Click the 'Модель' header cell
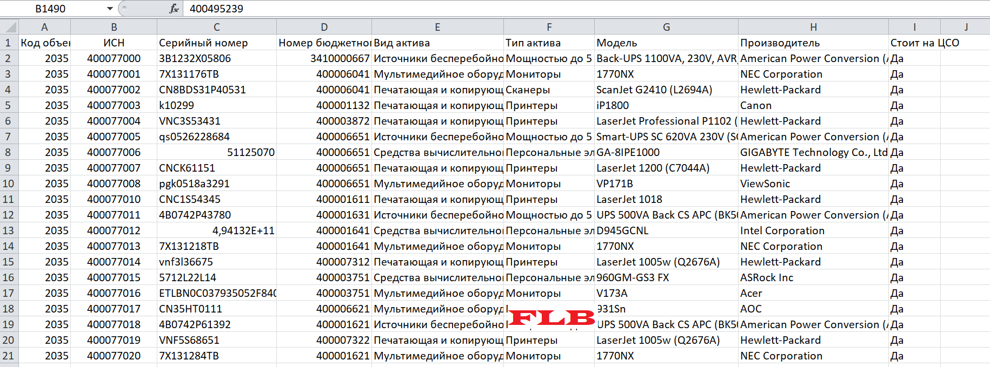 click(666, 43)
